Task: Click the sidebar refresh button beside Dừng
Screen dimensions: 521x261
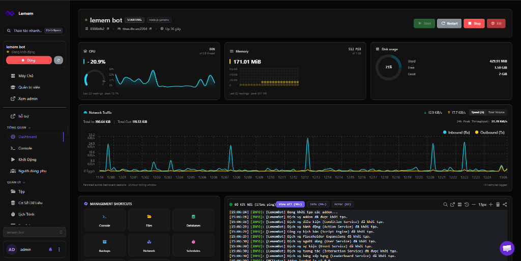Action: coord(59,60)
